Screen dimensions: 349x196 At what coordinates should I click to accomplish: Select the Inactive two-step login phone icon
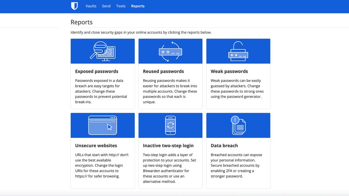[170, 125]
